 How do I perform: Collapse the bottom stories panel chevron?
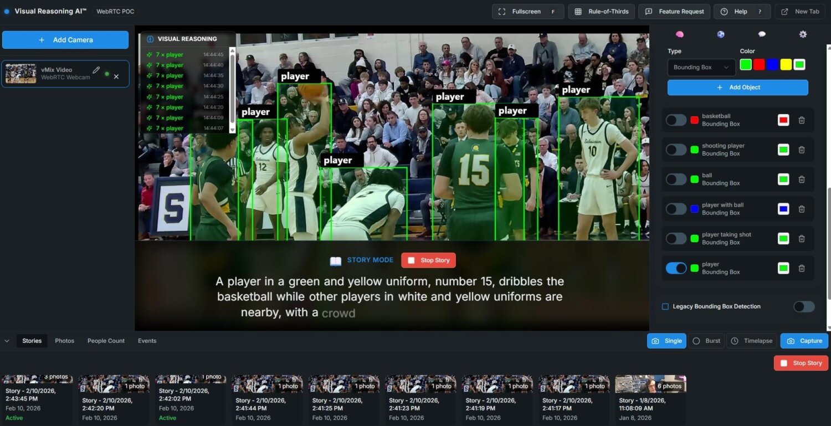(7, 341)
